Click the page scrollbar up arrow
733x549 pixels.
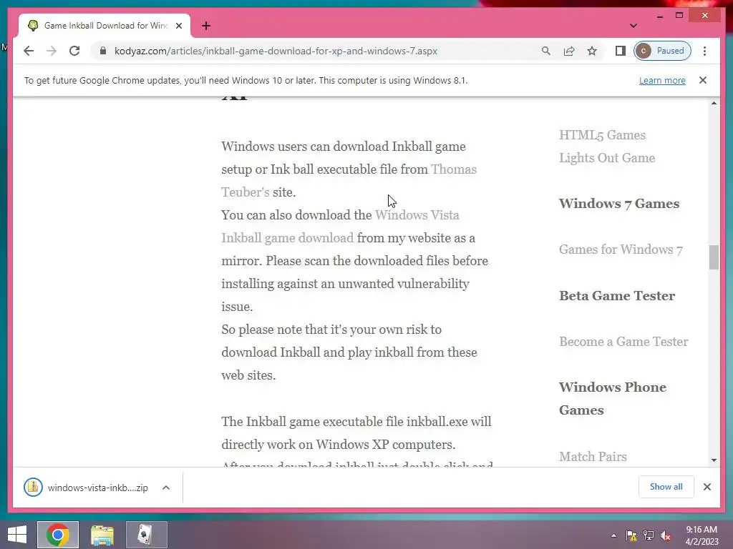point(714,103)
